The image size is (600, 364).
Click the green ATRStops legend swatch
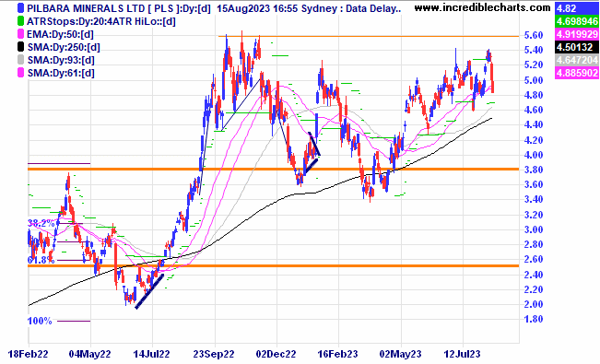pos(20,21)
